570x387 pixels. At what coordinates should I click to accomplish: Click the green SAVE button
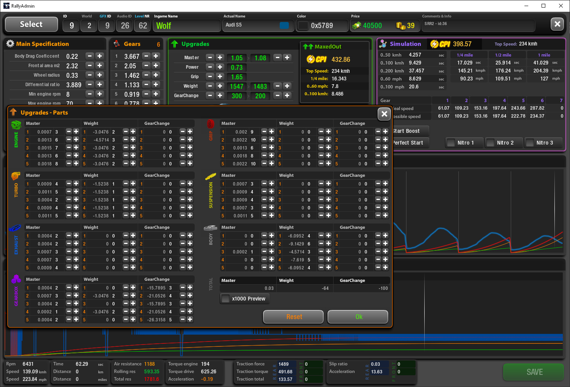tap(534, 372)
